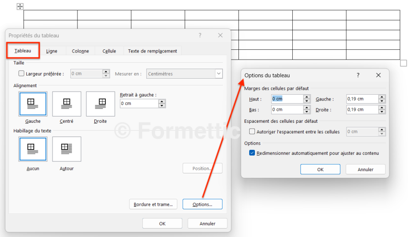This screenshot has width=408, height=237.
Task: Uncheck Redimensionner automatiquement pour ajuster au contenu
Action: (252, 153)
